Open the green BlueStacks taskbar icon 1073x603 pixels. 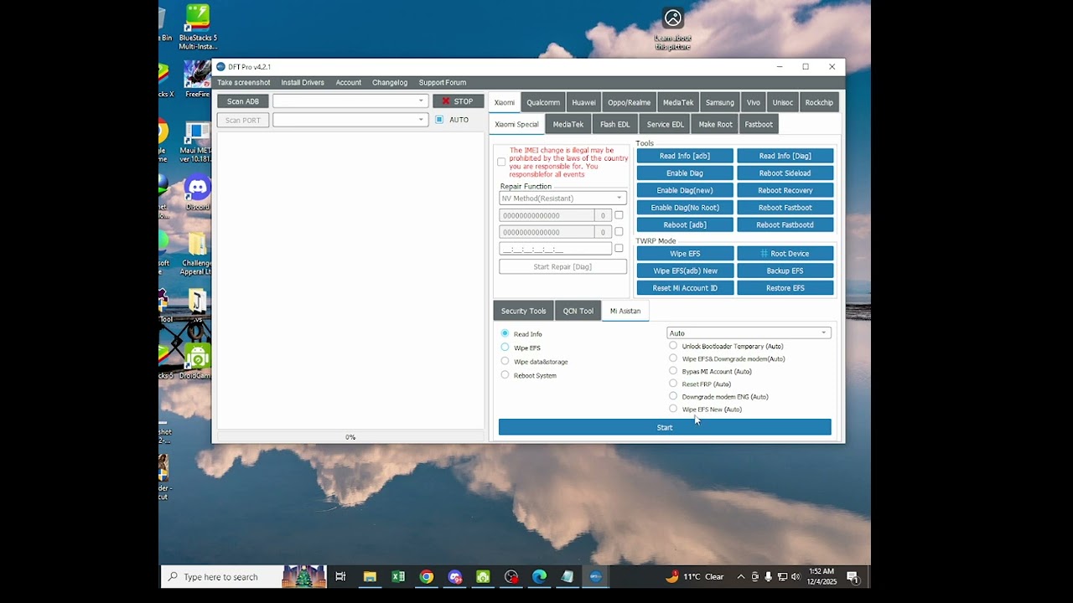click(483, 576)
